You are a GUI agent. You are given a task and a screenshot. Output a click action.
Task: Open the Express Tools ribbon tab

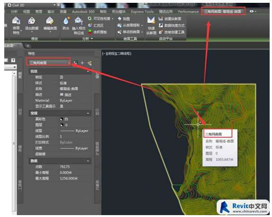(142, 12)
